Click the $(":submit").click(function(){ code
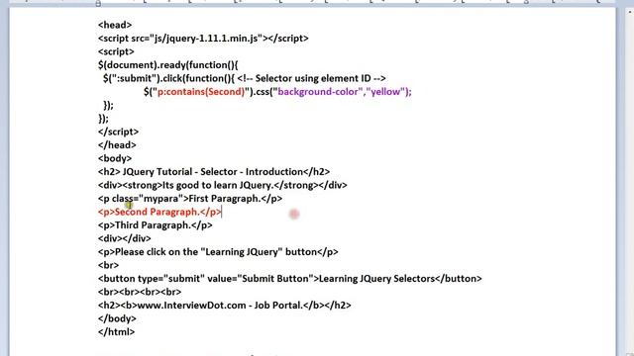The image size is (634, 356). [168, 78]
